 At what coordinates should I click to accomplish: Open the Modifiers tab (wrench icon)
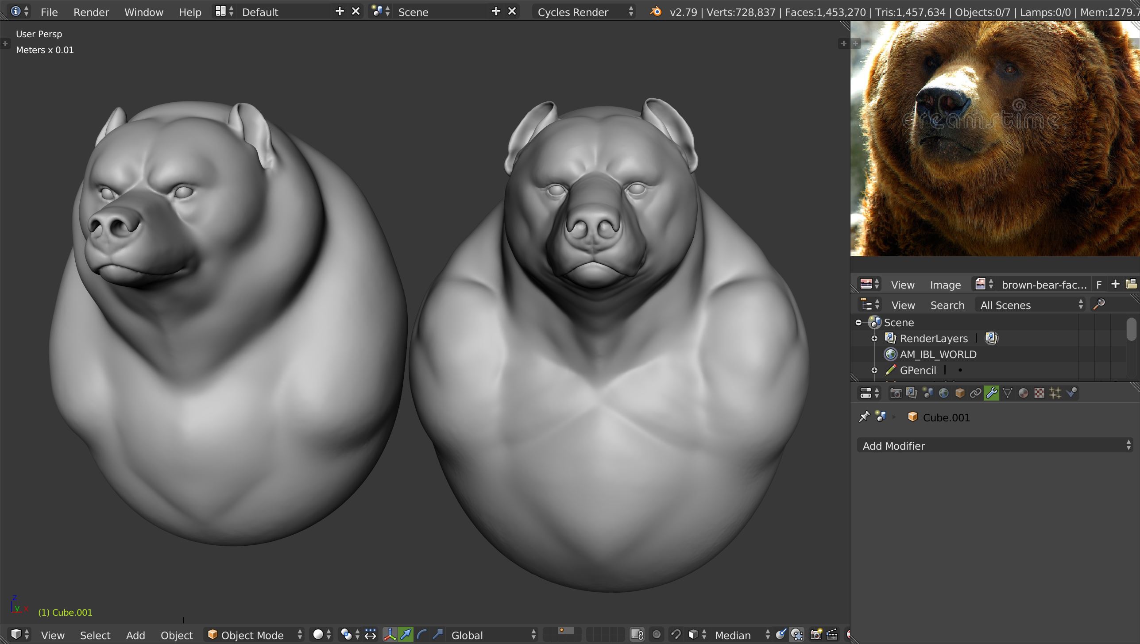coord(991,393)
